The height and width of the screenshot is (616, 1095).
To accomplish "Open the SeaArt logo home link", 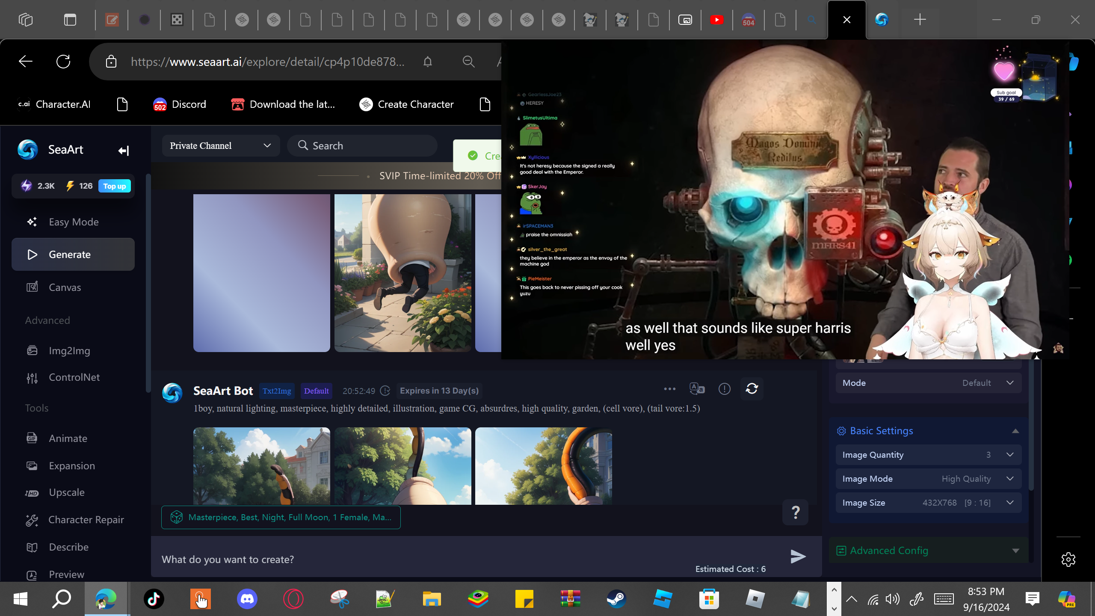I will point(50,150).
